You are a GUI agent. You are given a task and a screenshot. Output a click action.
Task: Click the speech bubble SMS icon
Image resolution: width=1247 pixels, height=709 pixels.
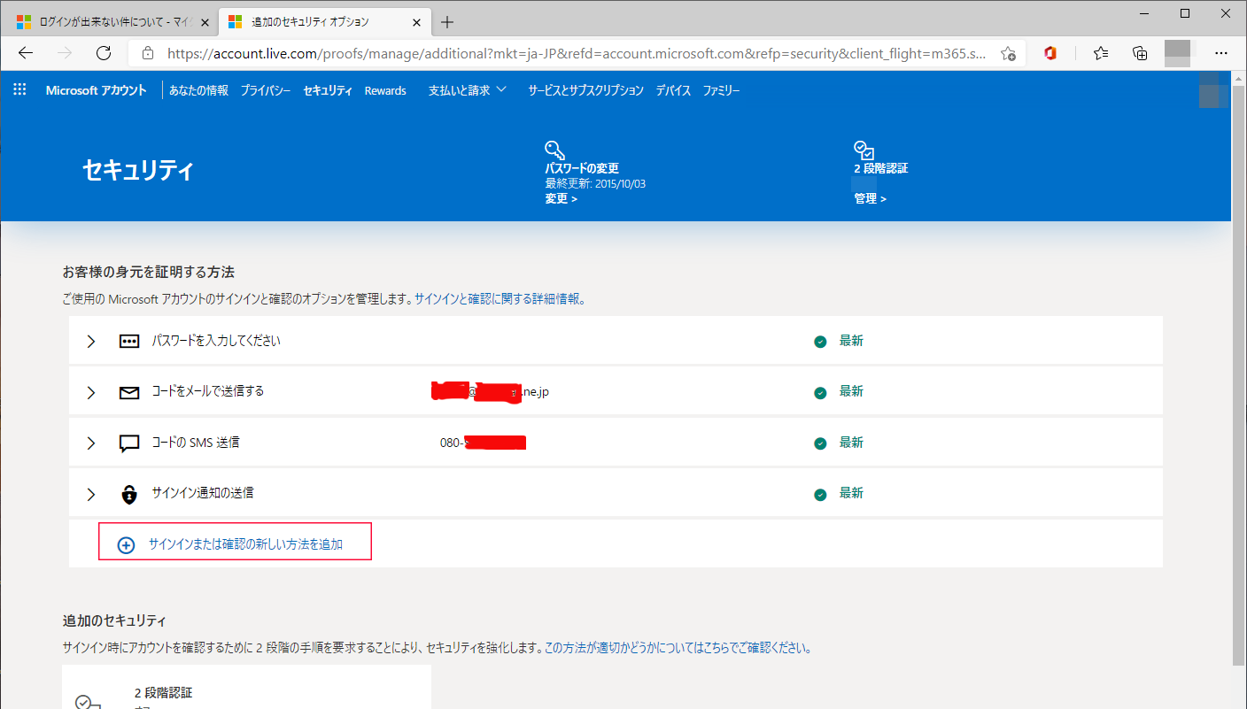point(129,443)
